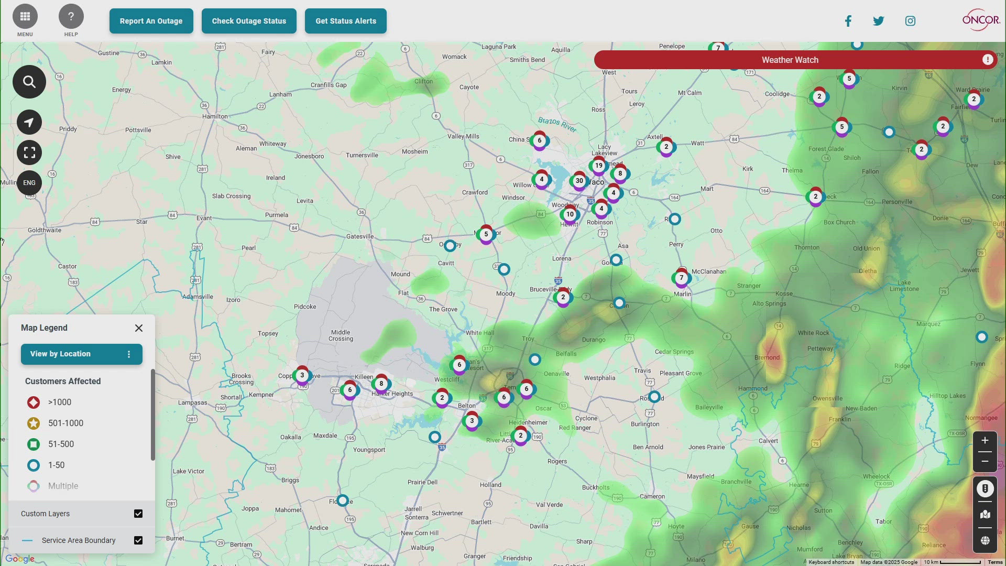Click the 501-1000 customers legend icon
Image resolution: width=1006 pixels, height=566 pixels.
pyautogui.click(x=34, y=423)
